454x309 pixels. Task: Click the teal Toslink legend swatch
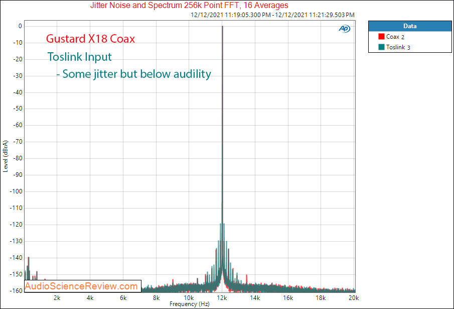[x=381, y=47]
